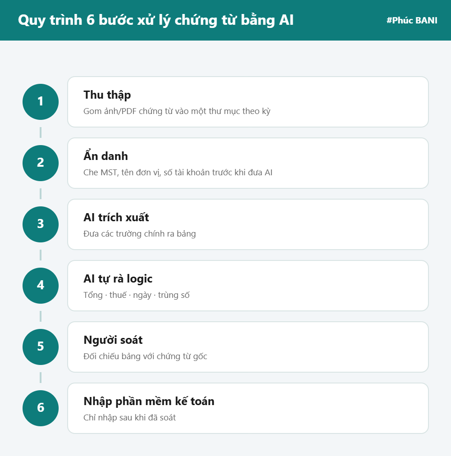The width and height of the screenshot is (451, 456).
Task: Select the step 5 circle badge
Action: (x=41, y=347)
